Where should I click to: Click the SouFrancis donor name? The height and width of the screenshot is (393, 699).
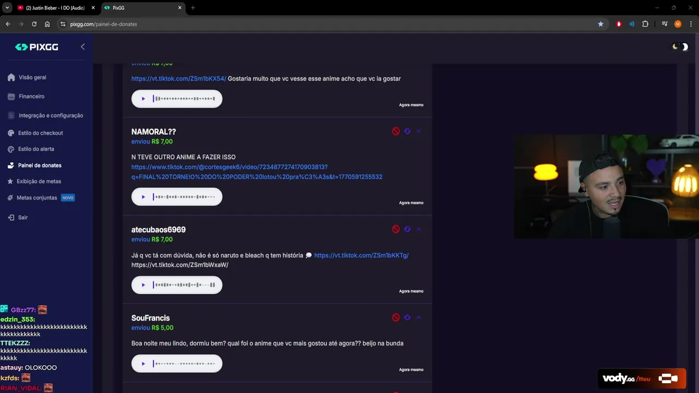[151, 318]
